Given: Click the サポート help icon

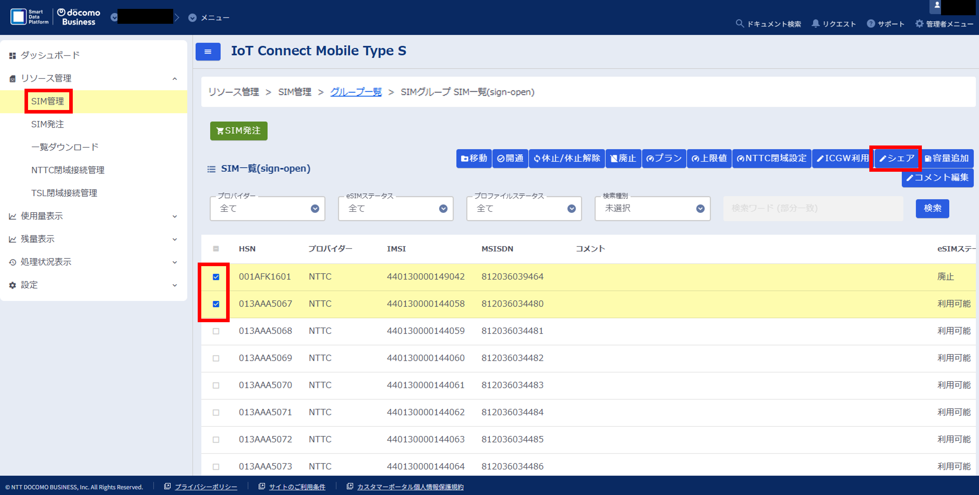Looking at the screenshot, I should pos(871,23).
